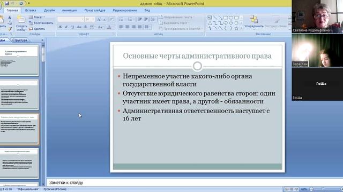The image size is (343, 192).
Task: Select the star shape in shapes gallery
Action: click(x=236, y=28)
